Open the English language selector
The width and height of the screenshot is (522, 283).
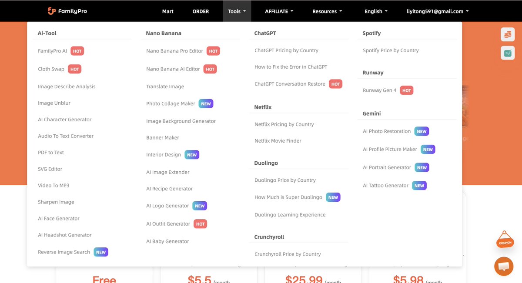376,11
